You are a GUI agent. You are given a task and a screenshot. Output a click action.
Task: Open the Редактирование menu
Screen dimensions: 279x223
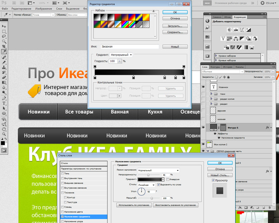pyautogui.click(x=21, y=8)
